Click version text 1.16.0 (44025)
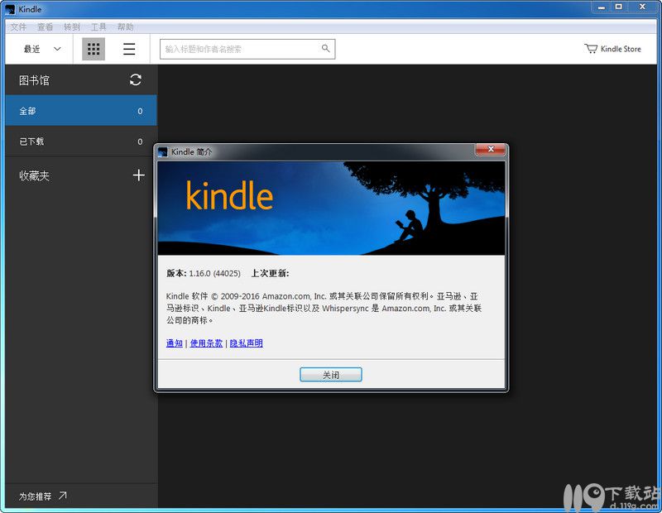The width and height of the screenshot is (662, 513). click(214, 273)
